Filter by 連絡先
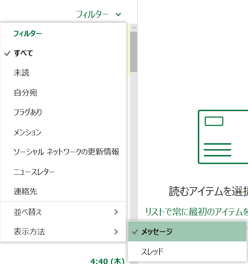This screenshot has height=264, width=248. tap(63, 191)
